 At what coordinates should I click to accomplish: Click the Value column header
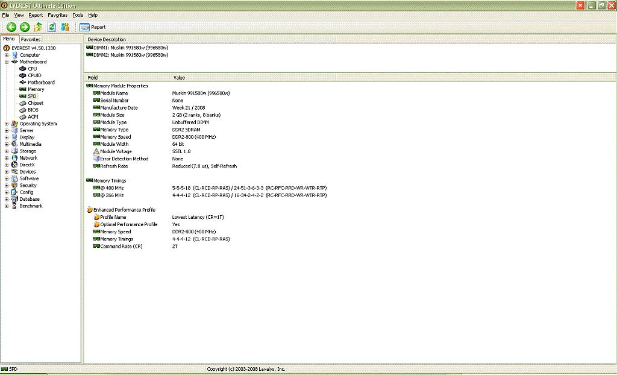(253, 78)
